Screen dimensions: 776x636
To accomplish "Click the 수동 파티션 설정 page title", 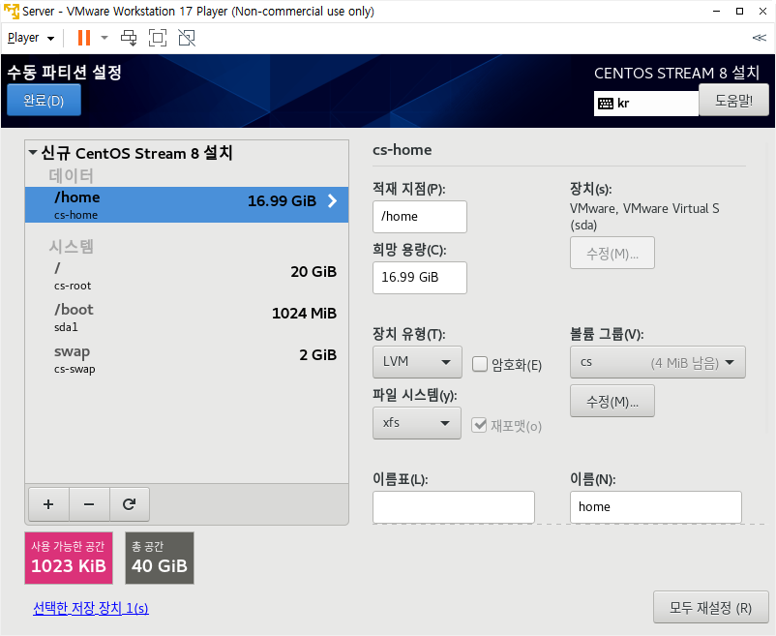I will [64, 73].
